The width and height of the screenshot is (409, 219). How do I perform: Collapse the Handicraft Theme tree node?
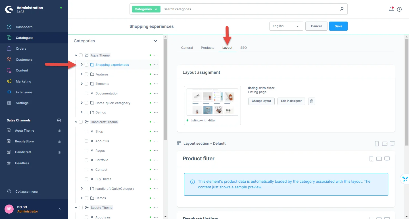click(x=76, y=122)
